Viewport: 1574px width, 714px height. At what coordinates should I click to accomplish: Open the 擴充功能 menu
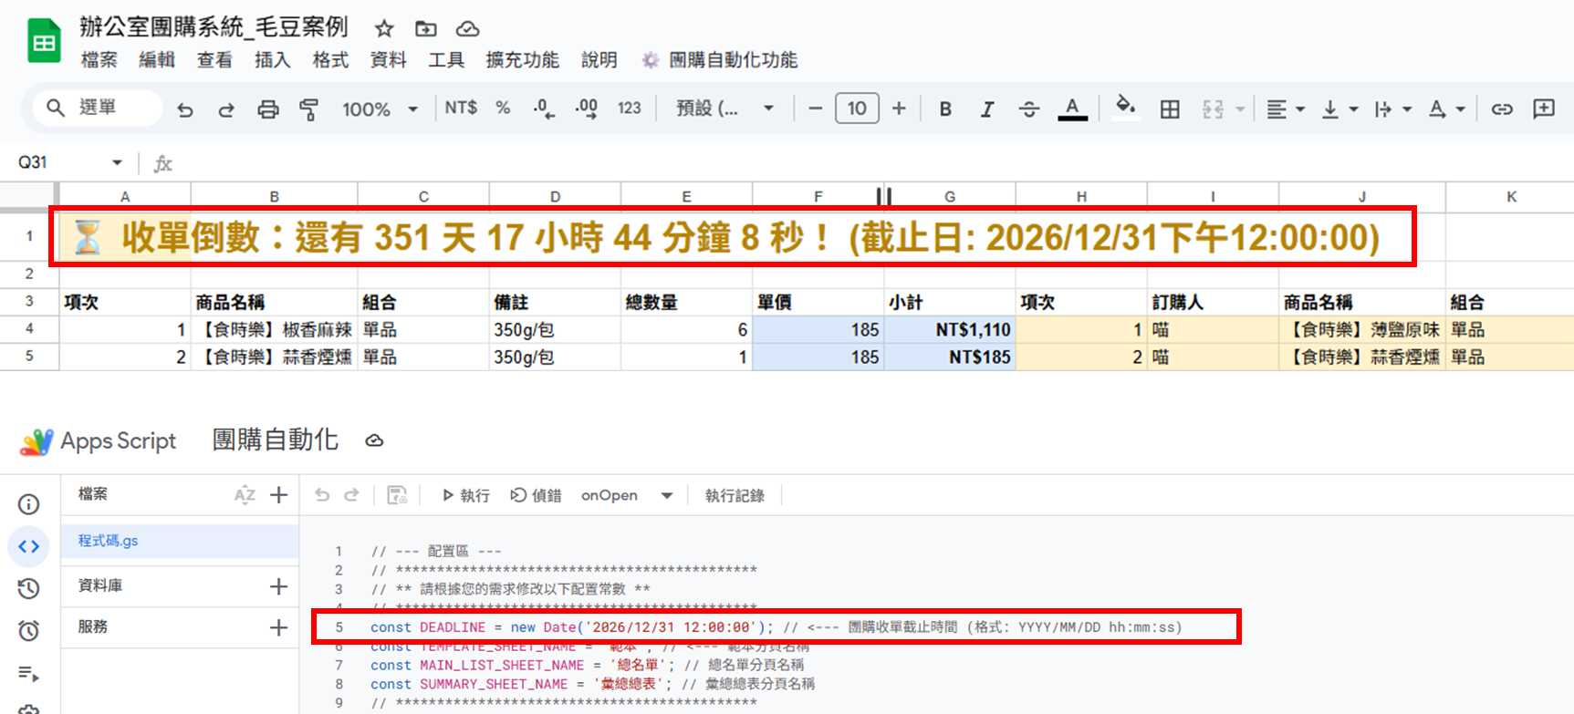click(522, 60)
